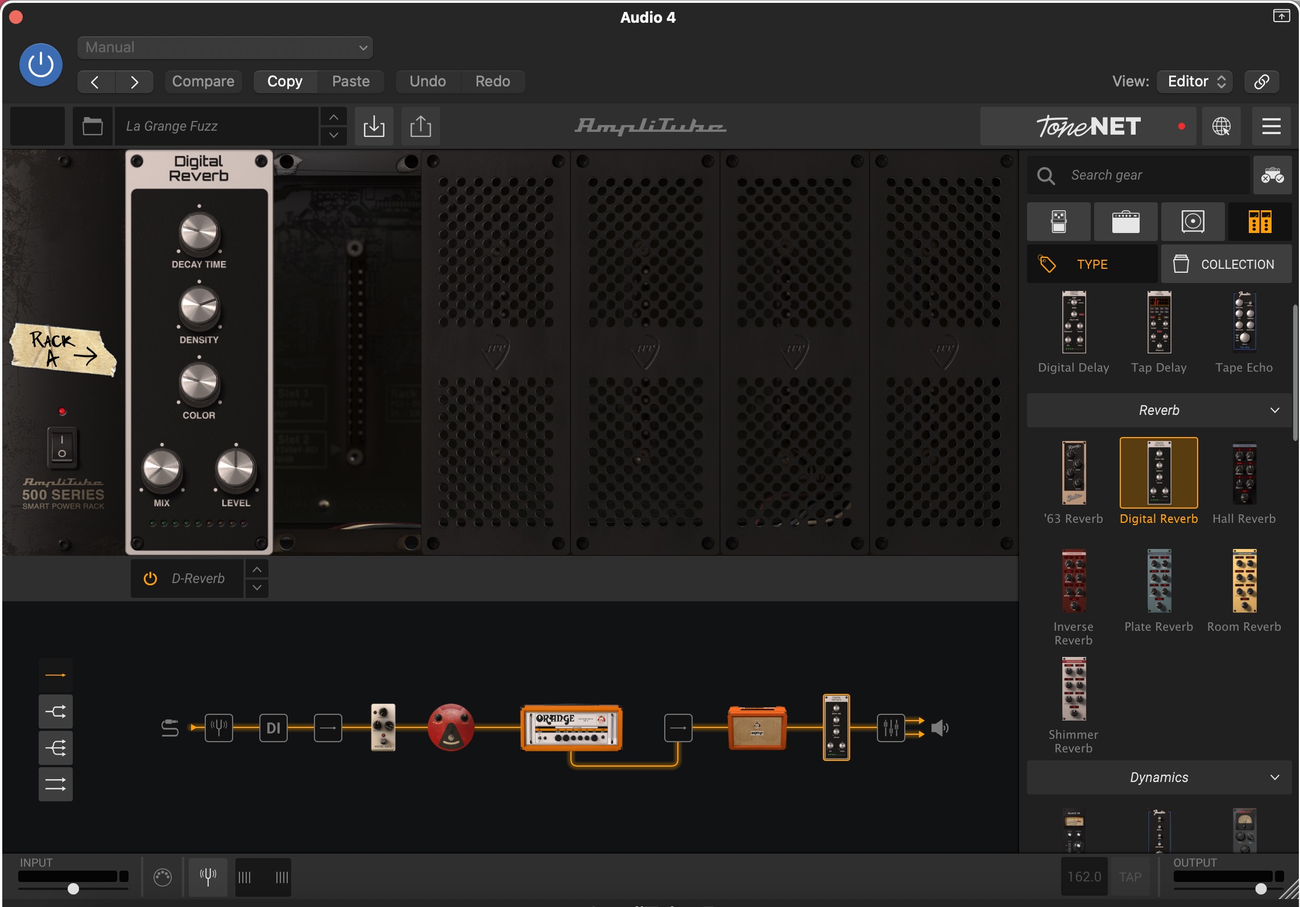Click the D-Reverb up chevron
Image resolution: width=1300 pixels, height=907 pixels.
click(257, 569)
